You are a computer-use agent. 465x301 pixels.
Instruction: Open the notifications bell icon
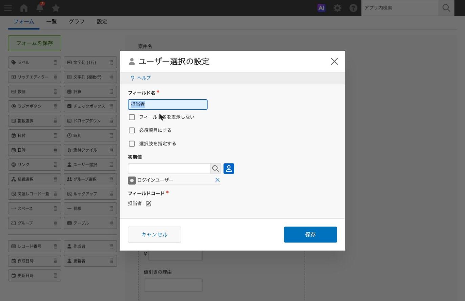(40, 7)
